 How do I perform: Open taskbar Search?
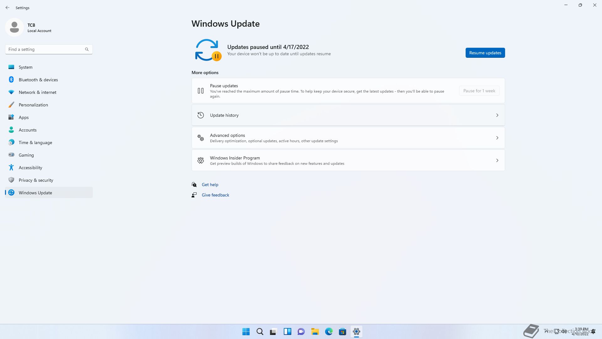(260, 331)
